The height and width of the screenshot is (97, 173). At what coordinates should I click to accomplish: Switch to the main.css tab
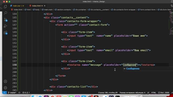pyautogui.click(x=17, y=6)
